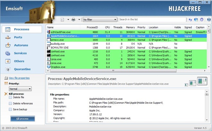Open help via the question mark icon
The height and width of the screenshot is (131, 212).
pyautogui.click(x=209, y=20)
